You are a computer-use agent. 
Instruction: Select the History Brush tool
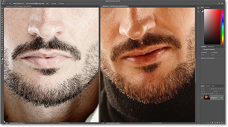2,29
